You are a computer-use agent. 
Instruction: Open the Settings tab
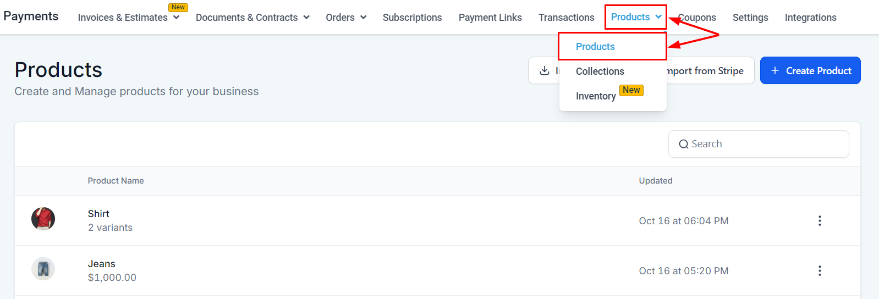click(x=750, y=18)
